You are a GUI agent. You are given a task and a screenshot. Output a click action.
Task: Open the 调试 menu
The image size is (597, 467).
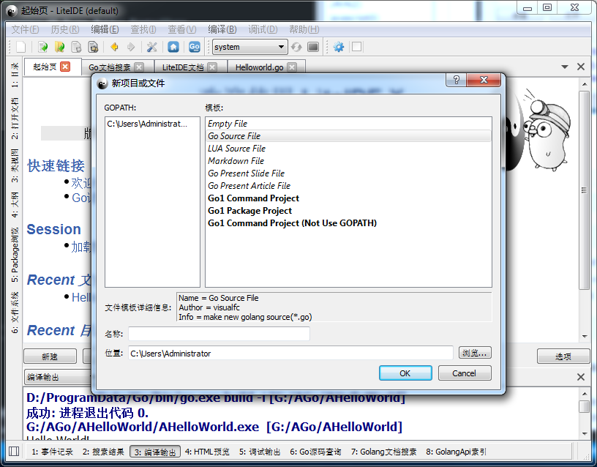tap(263, 29)
